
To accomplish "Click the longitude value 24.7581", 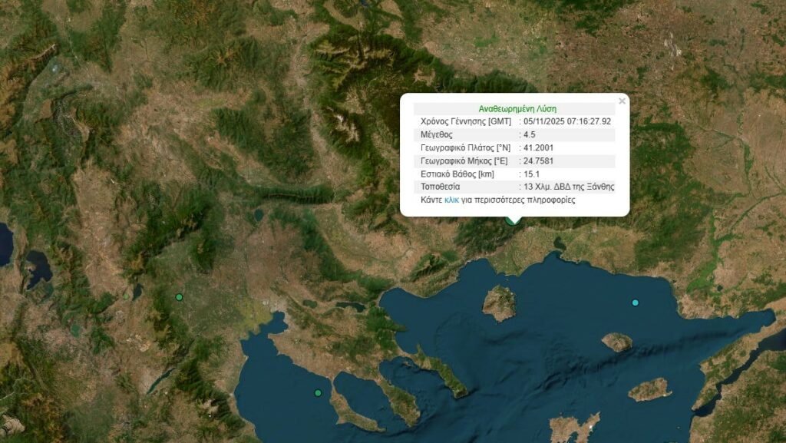I will pyautogui.click(x=538, y=161).
